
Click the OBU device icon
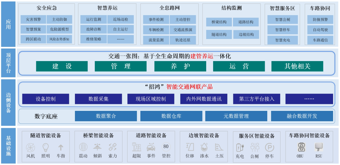(301, 147)
